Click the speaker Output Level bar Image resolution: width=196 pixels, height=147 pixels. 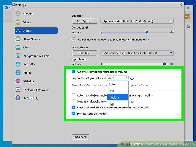(x=137, y=27)
